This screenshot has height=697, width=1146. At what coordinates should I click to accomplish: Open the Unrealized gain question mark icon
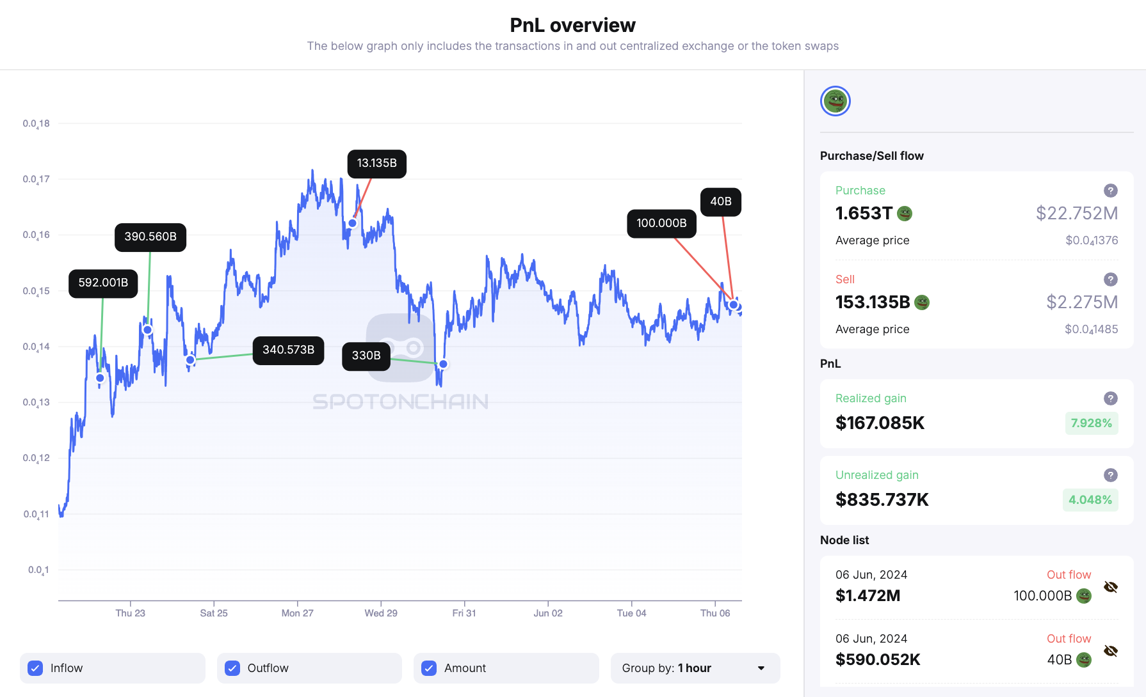click(x=1110, y=475)
